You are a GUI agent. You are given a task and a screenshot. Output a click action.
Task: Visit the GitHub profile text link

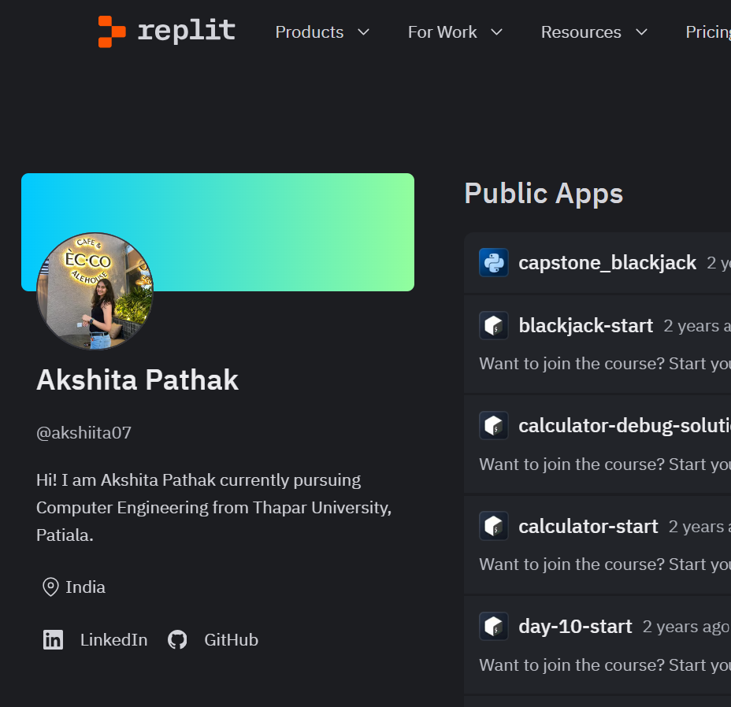[x=231, y=640]
